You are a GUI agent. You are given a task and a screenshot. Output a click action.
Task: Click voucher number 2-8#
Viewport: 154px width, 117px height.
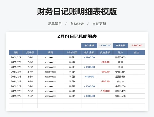[30, 91]
